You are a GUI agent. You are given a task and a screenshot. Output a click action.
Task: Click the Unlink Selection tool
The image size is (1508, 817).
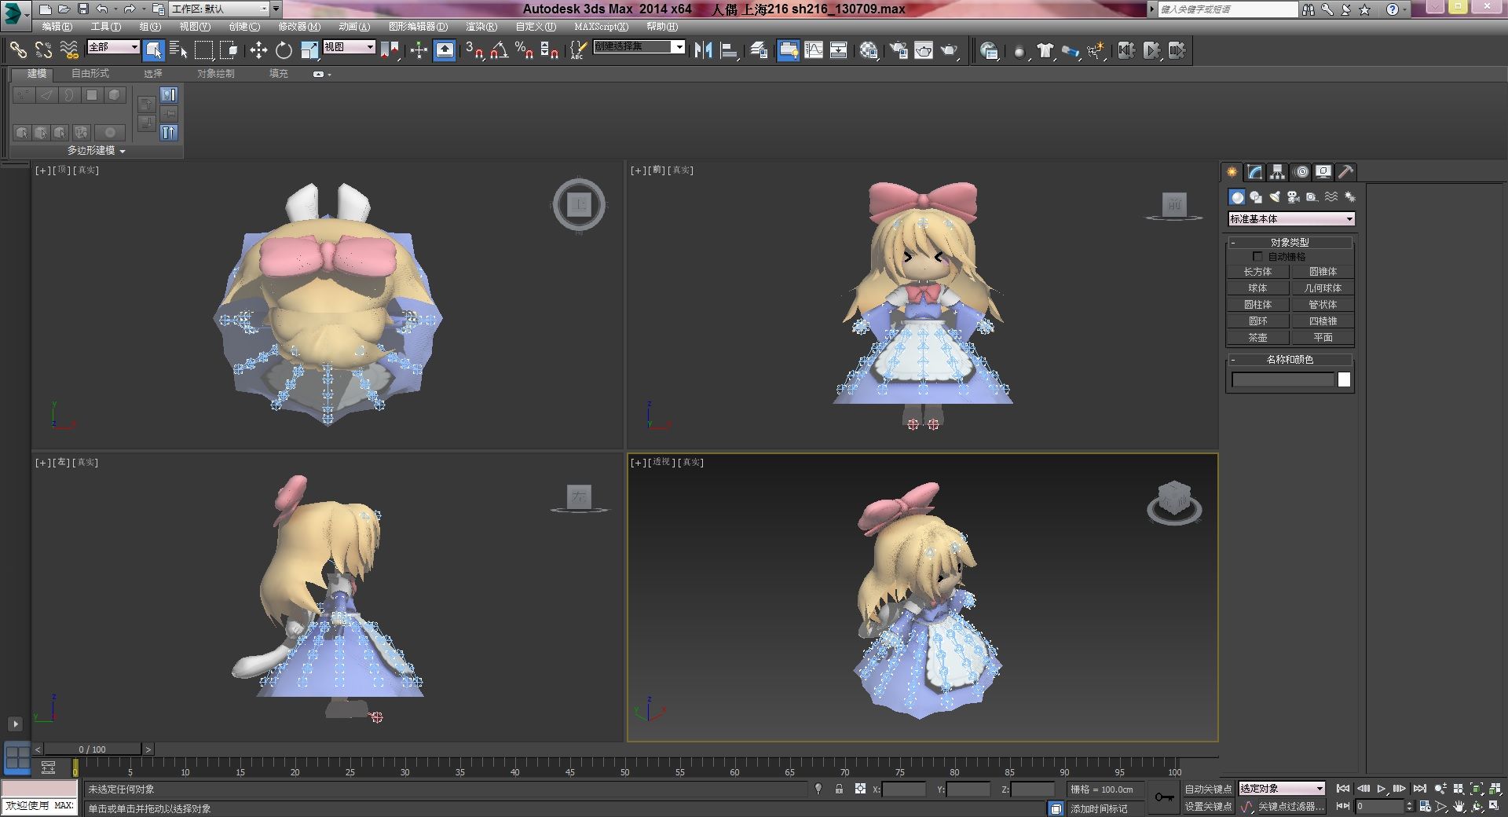tap(43, 50)
